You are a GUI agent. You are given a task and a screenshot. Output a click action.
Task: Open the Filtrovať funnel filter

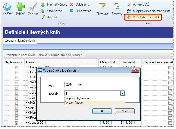point(102,6)
